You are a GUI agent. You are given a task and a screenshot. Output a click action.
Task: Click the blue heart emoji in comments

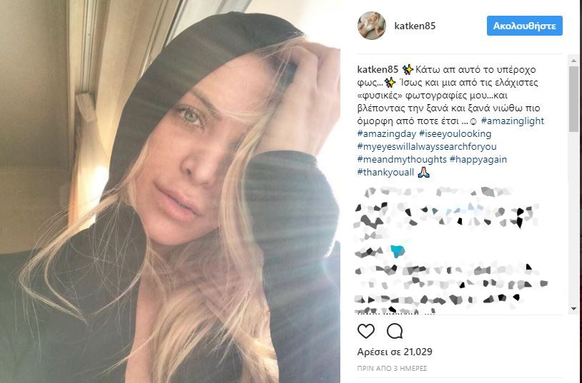click(x=398, y=252)
